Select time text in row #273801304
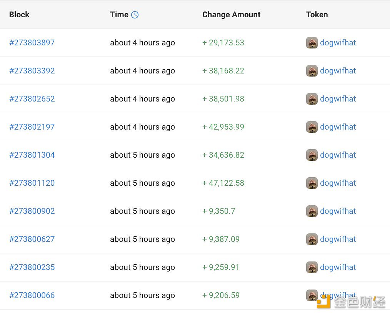 point(143,155)
